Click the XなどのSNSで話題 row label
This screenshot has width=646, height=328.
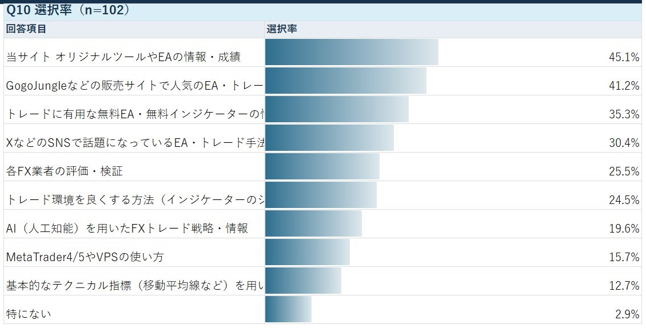click(x=135, y=143)
